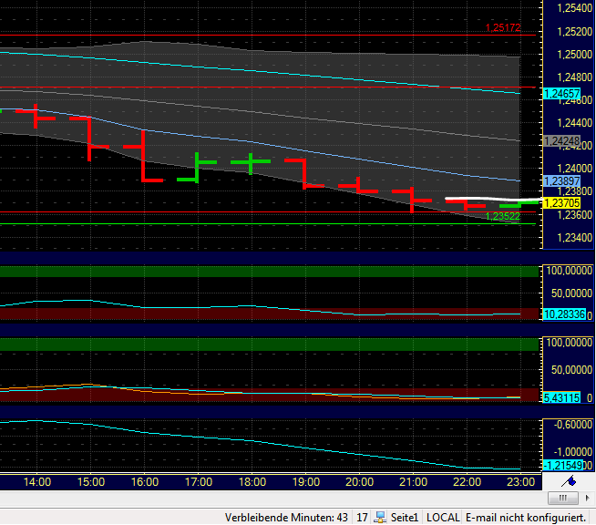The image size is (596, 525).
Task: Click the 21:00 mark on time axis
Action: point(414,482)
